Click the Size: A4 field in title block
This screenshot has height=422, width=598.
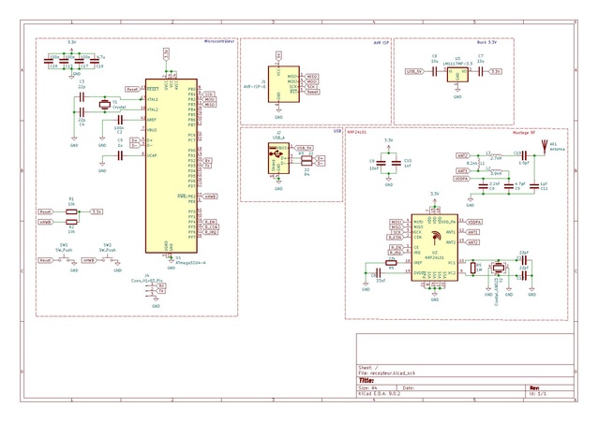[x=367, y=388]
